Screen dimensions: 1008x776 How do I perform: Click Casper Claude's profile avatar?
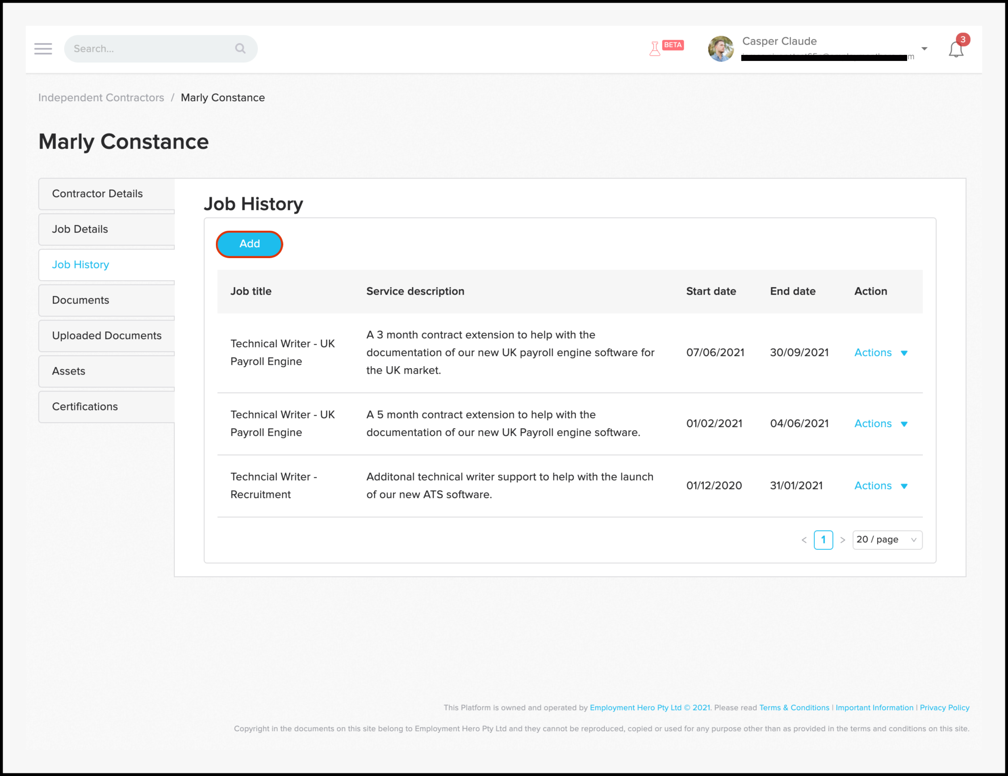tap(720, 49)
